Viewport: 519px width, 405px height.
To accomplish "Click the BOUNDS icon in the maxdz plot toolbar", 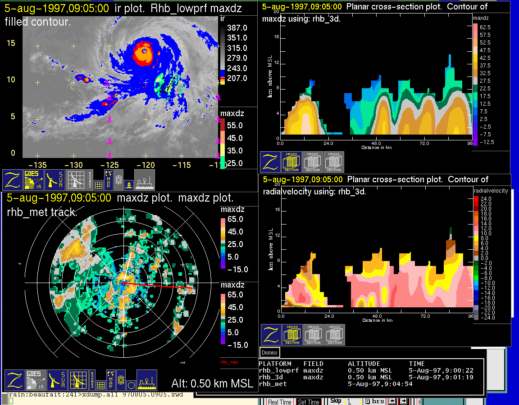I will (x=92, y=380).
